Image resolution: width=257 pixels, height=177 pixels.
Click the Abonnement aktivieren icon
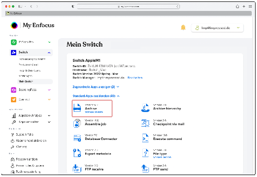[x=13, y=141]
